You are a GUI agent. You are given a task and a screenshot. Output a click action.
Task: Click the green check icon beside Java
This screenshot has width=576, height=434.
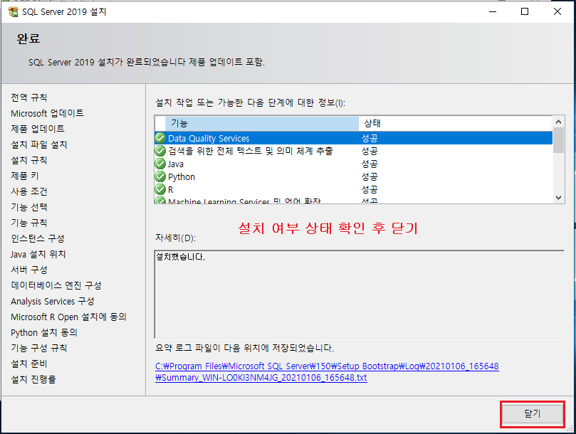tap(160, 164)
